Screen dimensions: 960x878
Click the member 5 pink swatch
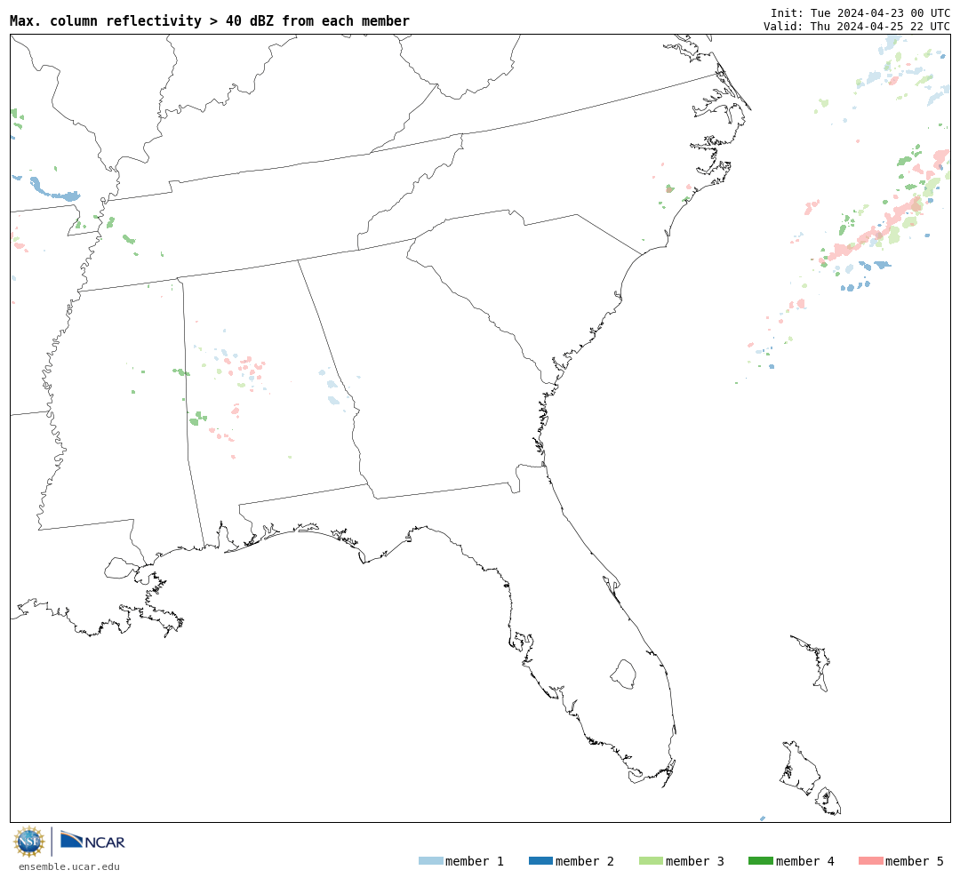click(870, 860)
